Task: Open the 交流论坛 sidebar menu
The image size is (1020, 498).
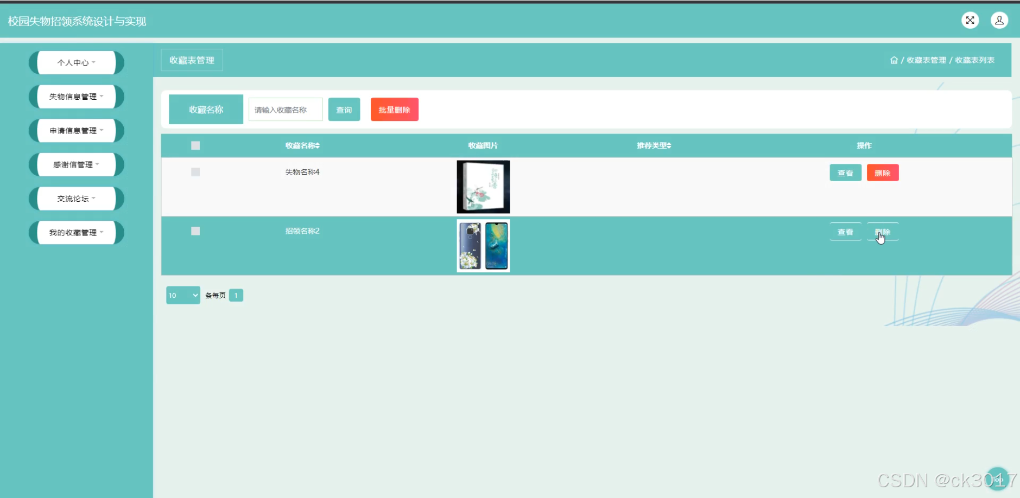Action: click(76, 198)
